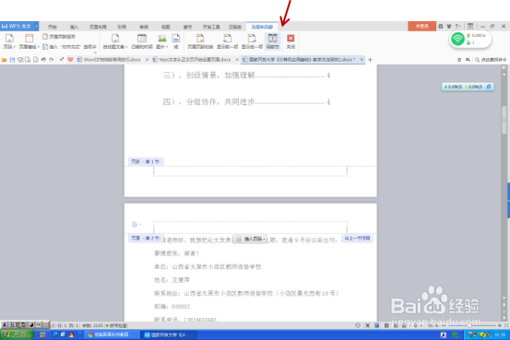Click the green WiFi floating widget

(x=457, y=40)
